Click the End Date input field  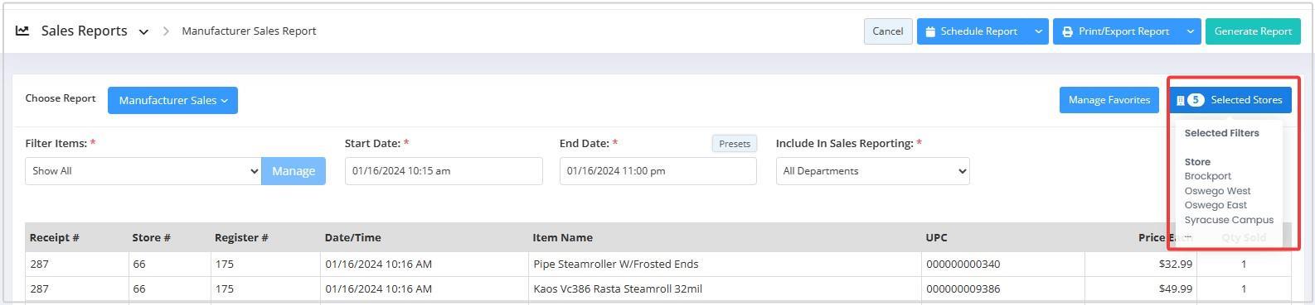pos(658,171)
